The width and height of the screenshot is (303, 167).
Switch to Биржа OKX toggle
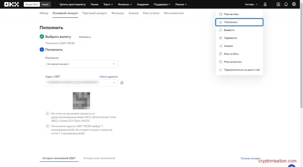pos(32,4)
